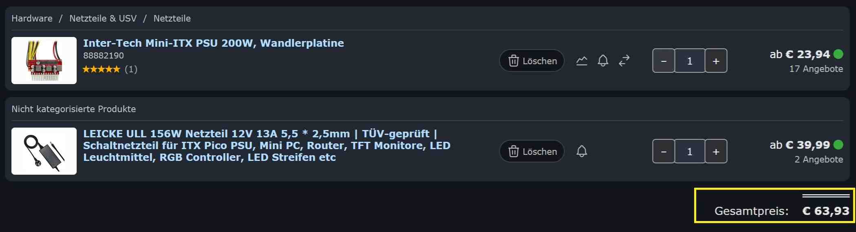Image resolution: width=856 pixels, height=232 pixels.
Task: Set price alert bell for Inter-Tech PSU
Action: click(603, 61)
